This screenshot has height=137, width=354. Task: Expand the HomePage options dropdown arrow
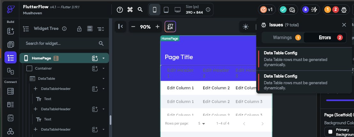click(104, 58)
